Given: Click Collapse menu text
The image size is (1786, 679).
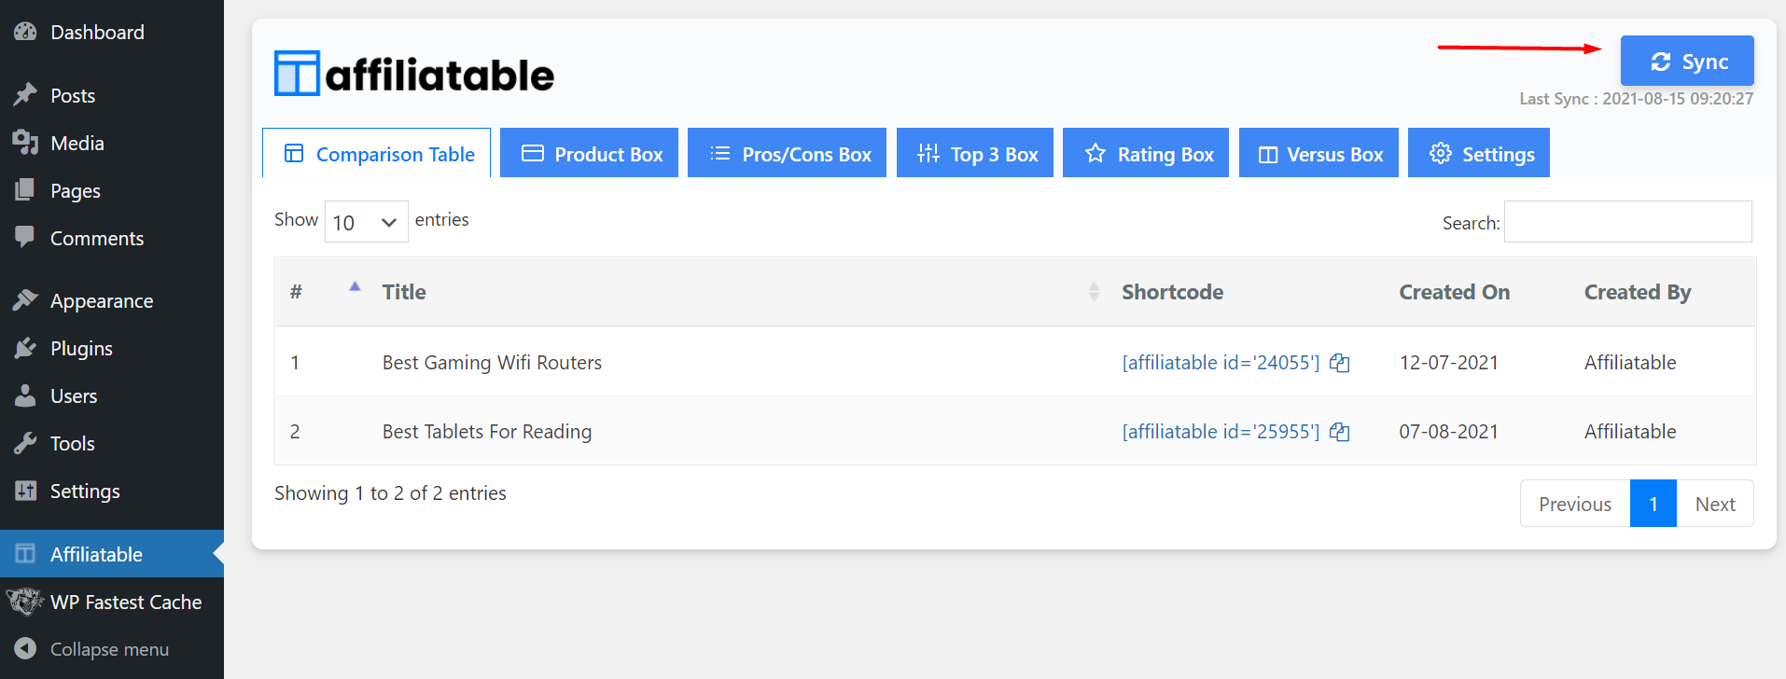Looking at the screenshot, I should 109,649.
